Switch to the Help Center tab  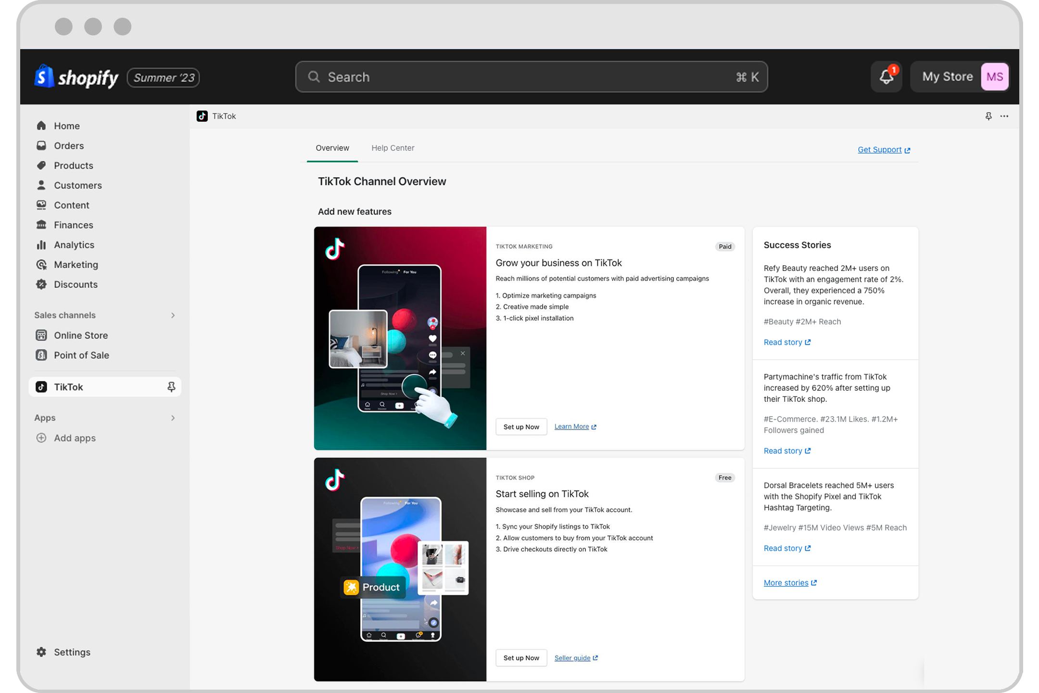click(393, 148)
